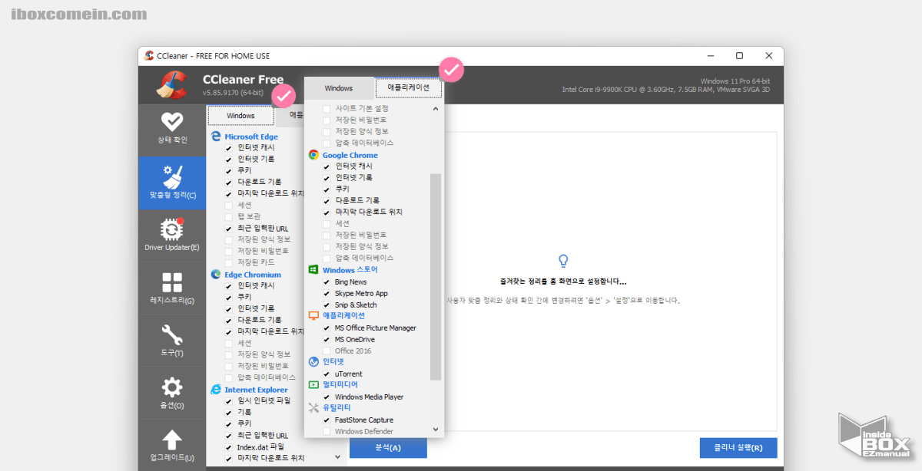Image resolution: width=922 pixels, height=471 pixels.
Task: Open the 레지스트리 registry cleaner section
Action: pyautogui.click(x=171, y=288)
